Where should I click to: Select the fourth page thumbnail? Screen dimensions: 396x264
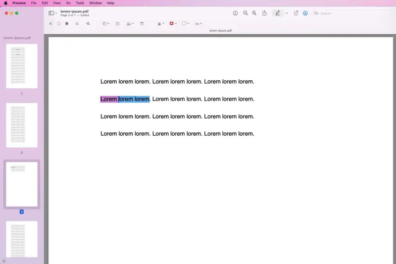point(22,239)
